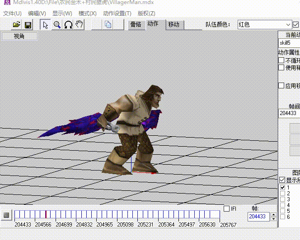Image resolution: width=300 pixels, height=240 pixels.
Task: Activate the magnifier zoom tool
Action: click(57, 25)
